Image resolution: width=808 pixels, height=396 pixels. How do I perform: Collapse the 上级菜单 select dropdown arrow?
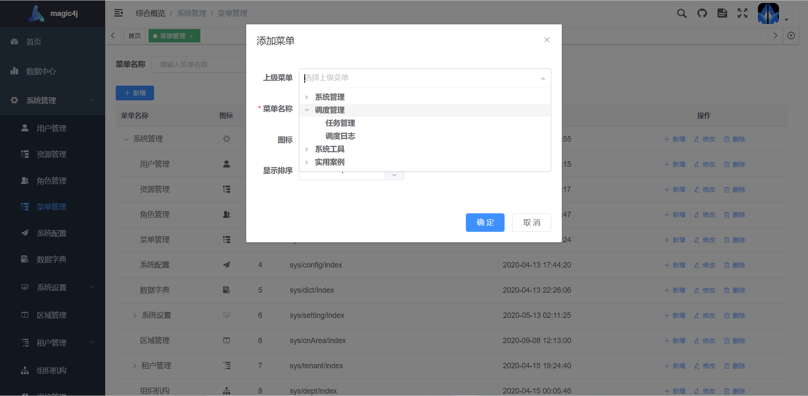click(543, 78)
